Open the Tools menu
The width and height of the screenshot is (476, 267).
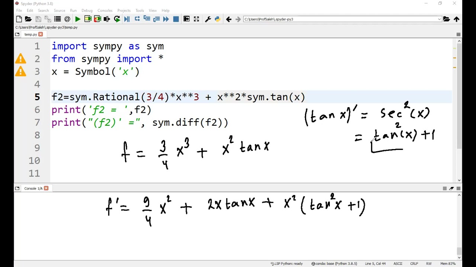pos(140,10)
